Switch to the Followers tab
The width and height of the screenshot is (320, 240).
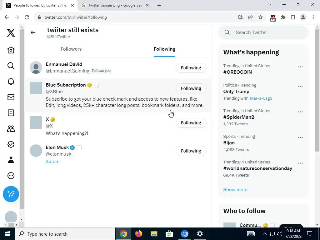71,49
